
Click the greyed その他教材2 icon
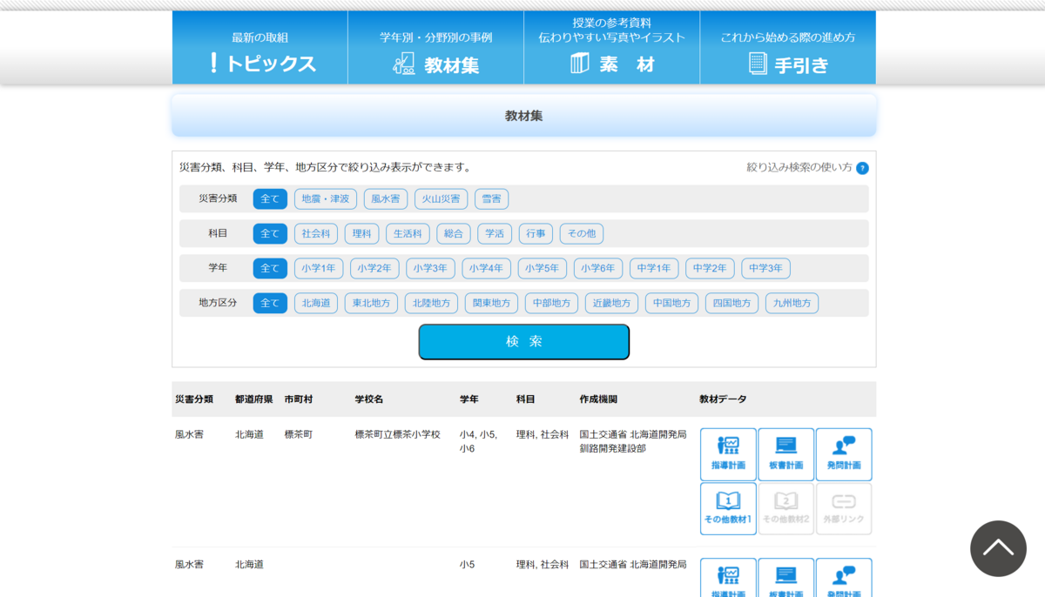pyautogui.click(x=786, y=509)
